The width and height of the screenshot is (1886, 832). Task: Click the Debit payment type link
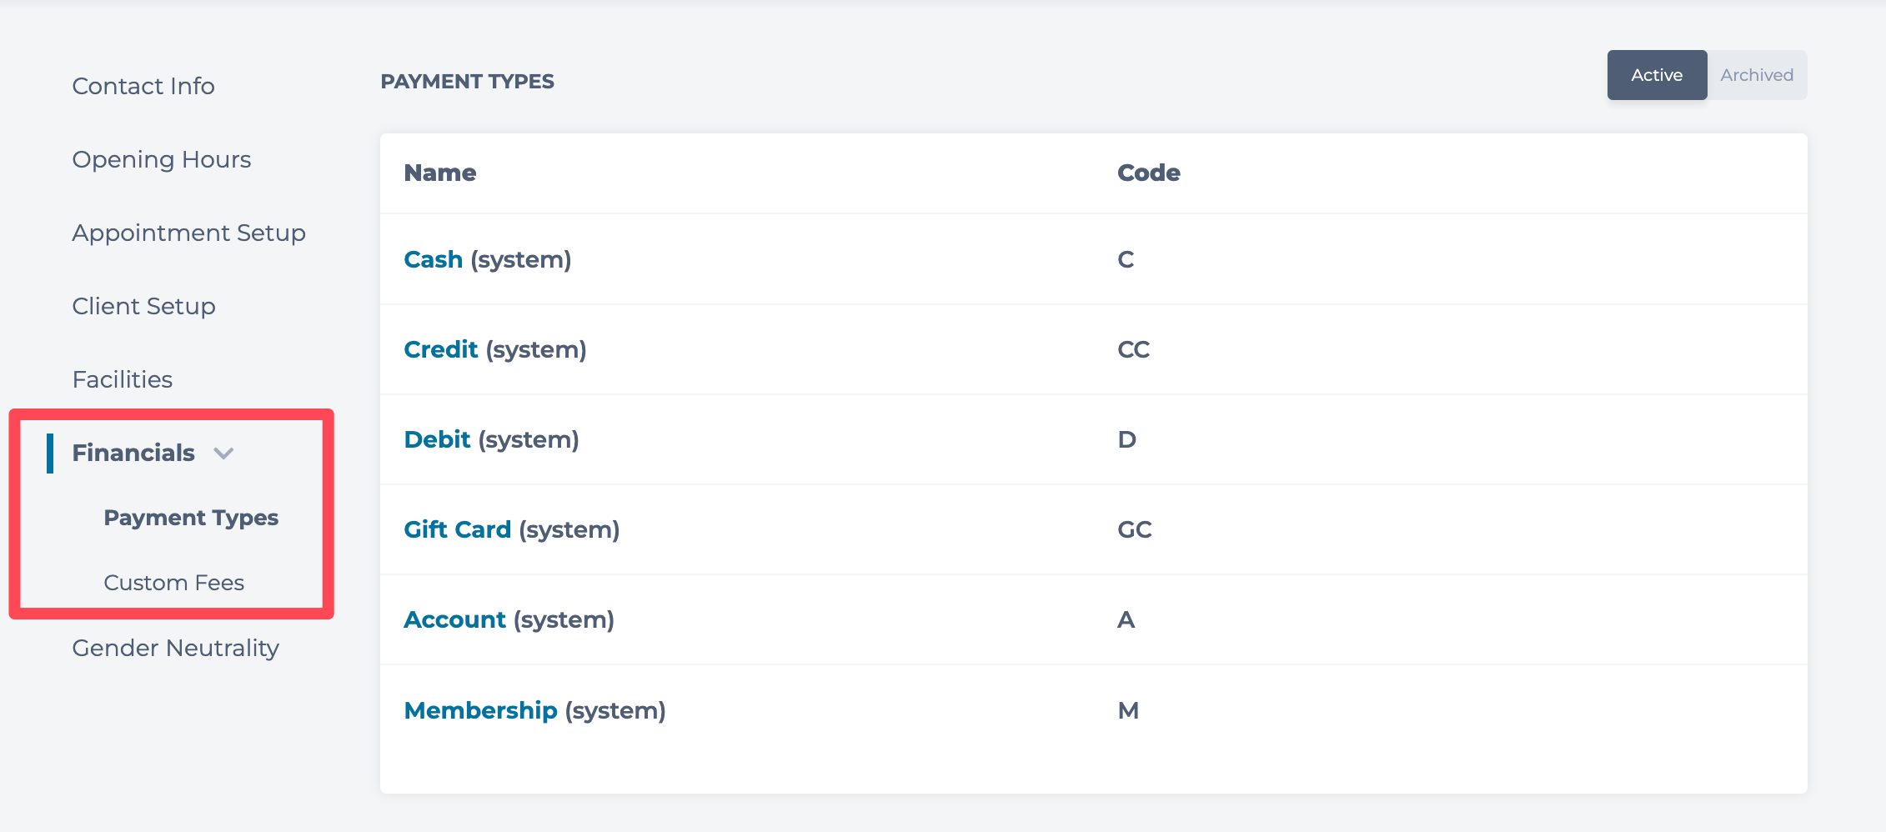pos(437,439)
